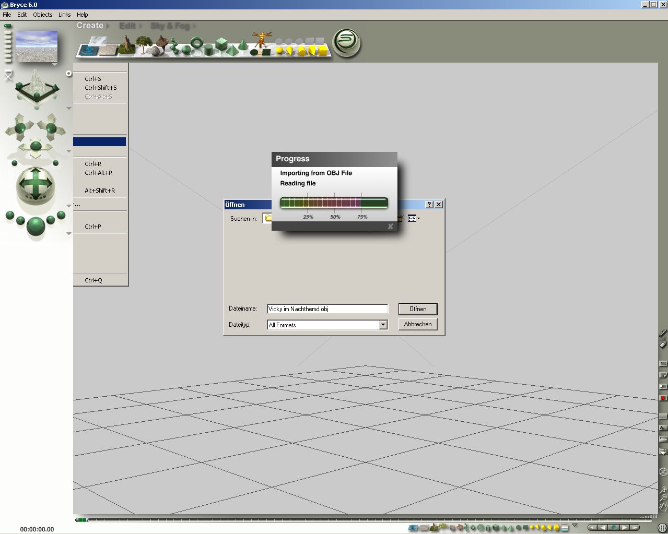Viewport: 668px width, 534px height.
Task: Create a green sphere primitive
Action: point(185,50)
